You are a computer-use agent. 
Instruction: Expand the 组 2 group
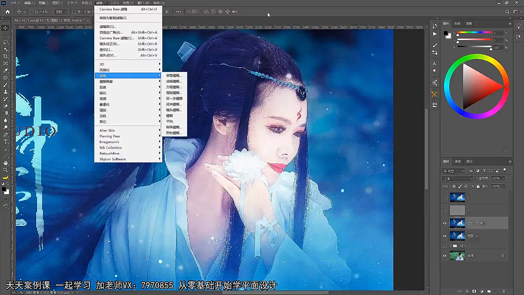click(451, 246)
